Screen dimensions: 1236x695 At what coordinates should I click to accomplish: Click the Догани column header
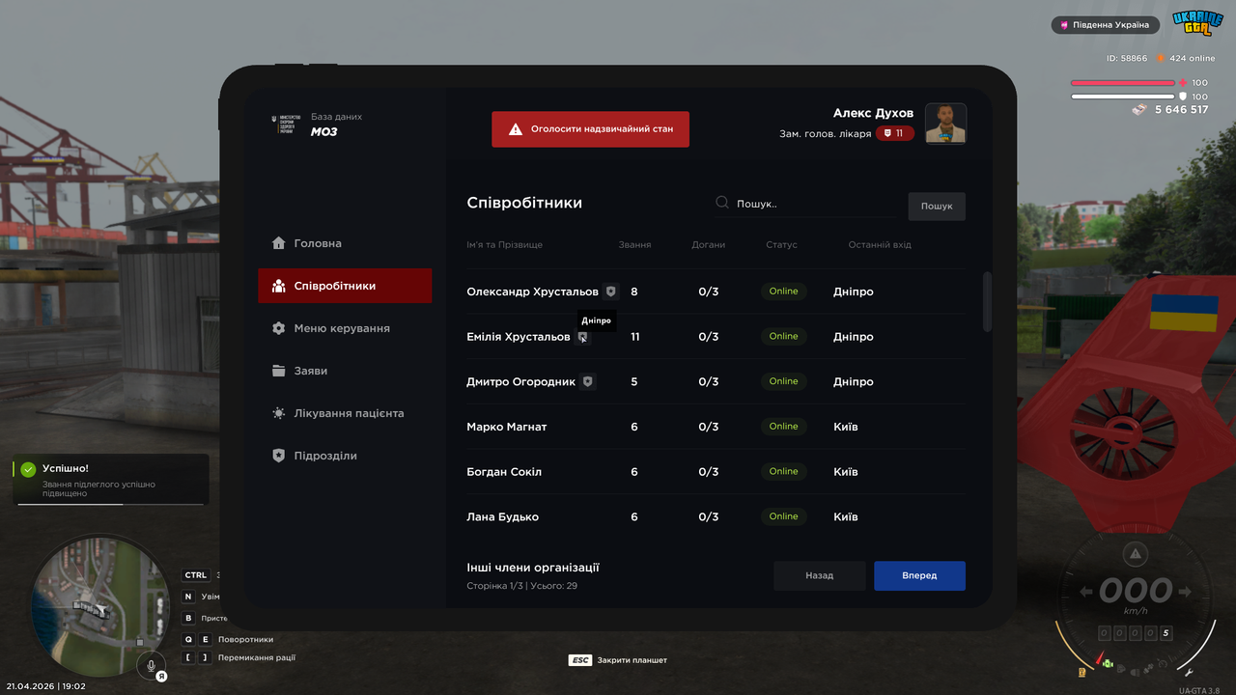(x=709, y=245)
